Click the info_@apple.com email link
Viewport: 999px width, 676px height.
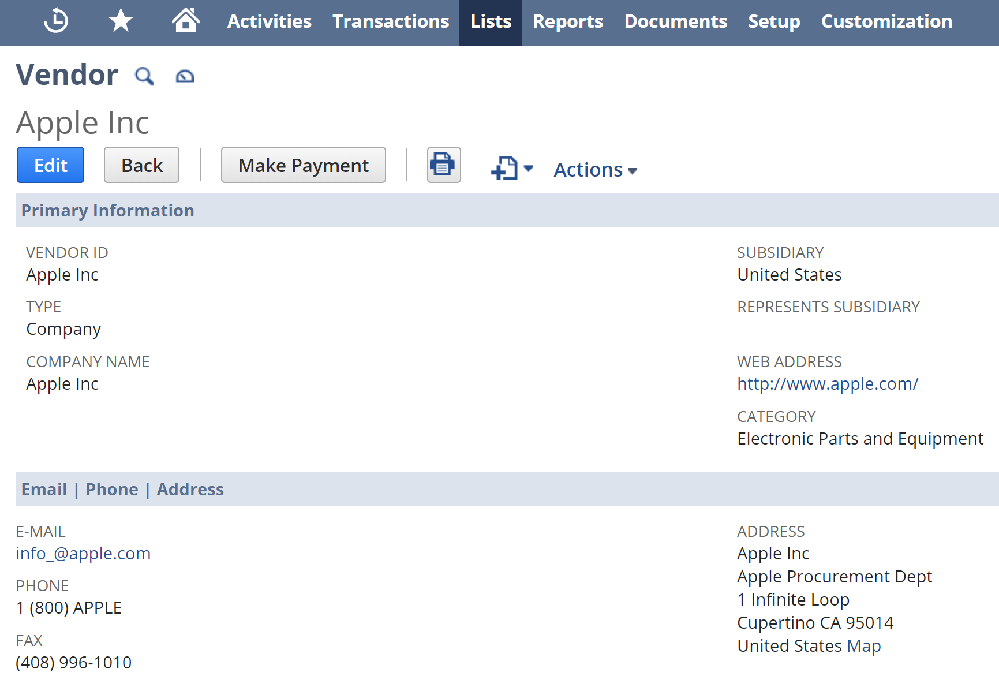pos(83,553)
